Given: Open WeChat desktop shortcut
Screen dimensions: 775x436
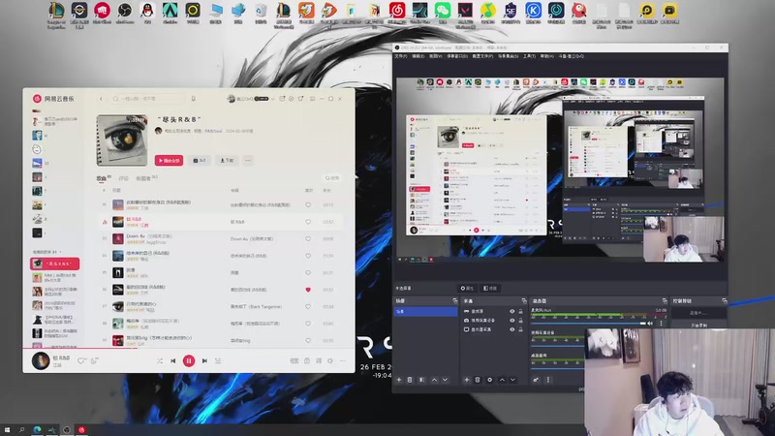Looking at the screenshot, I should pos(443,14).
